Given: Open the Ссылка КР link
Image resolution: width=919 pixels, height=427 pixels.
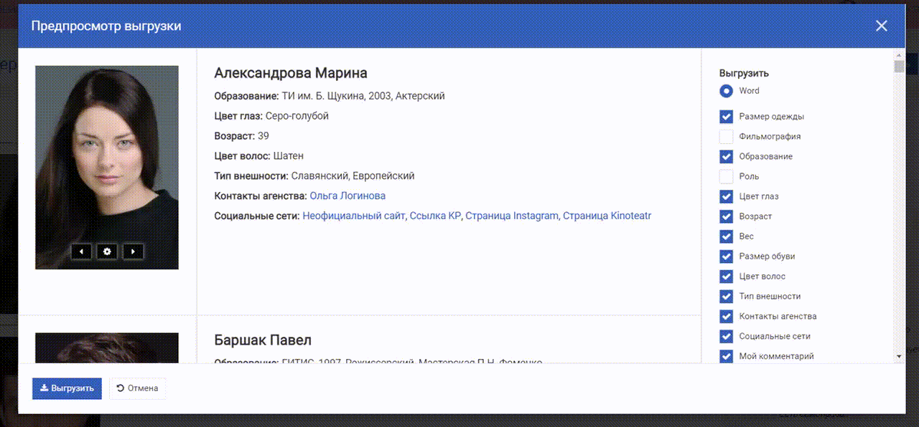Looking at the screenshot, I should (x=435, y=216).
